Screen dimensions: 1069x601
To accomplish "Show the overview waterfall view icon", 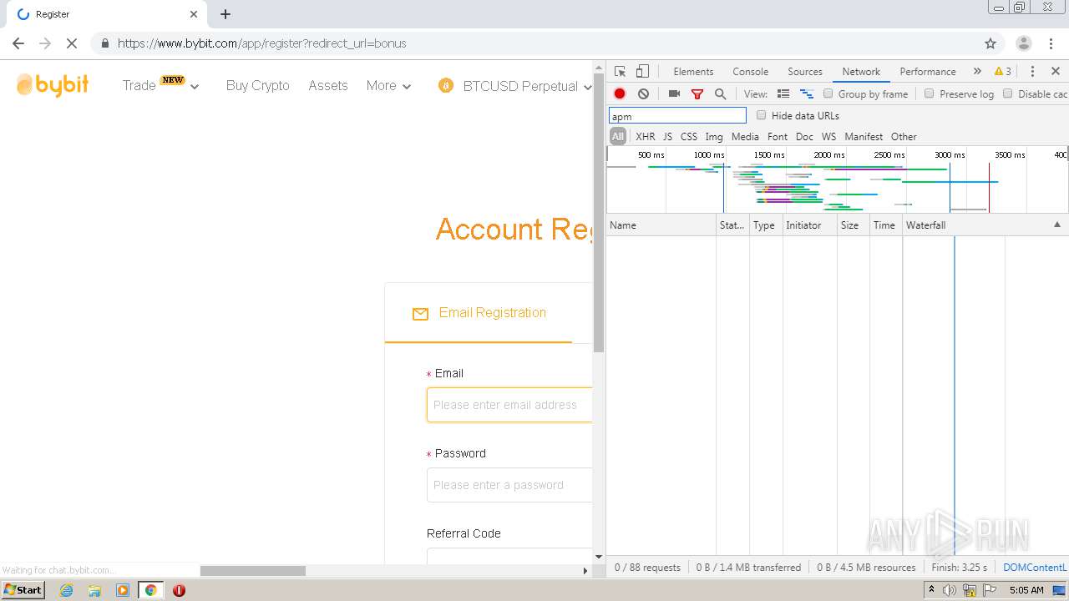I will (x=807, y=94).
